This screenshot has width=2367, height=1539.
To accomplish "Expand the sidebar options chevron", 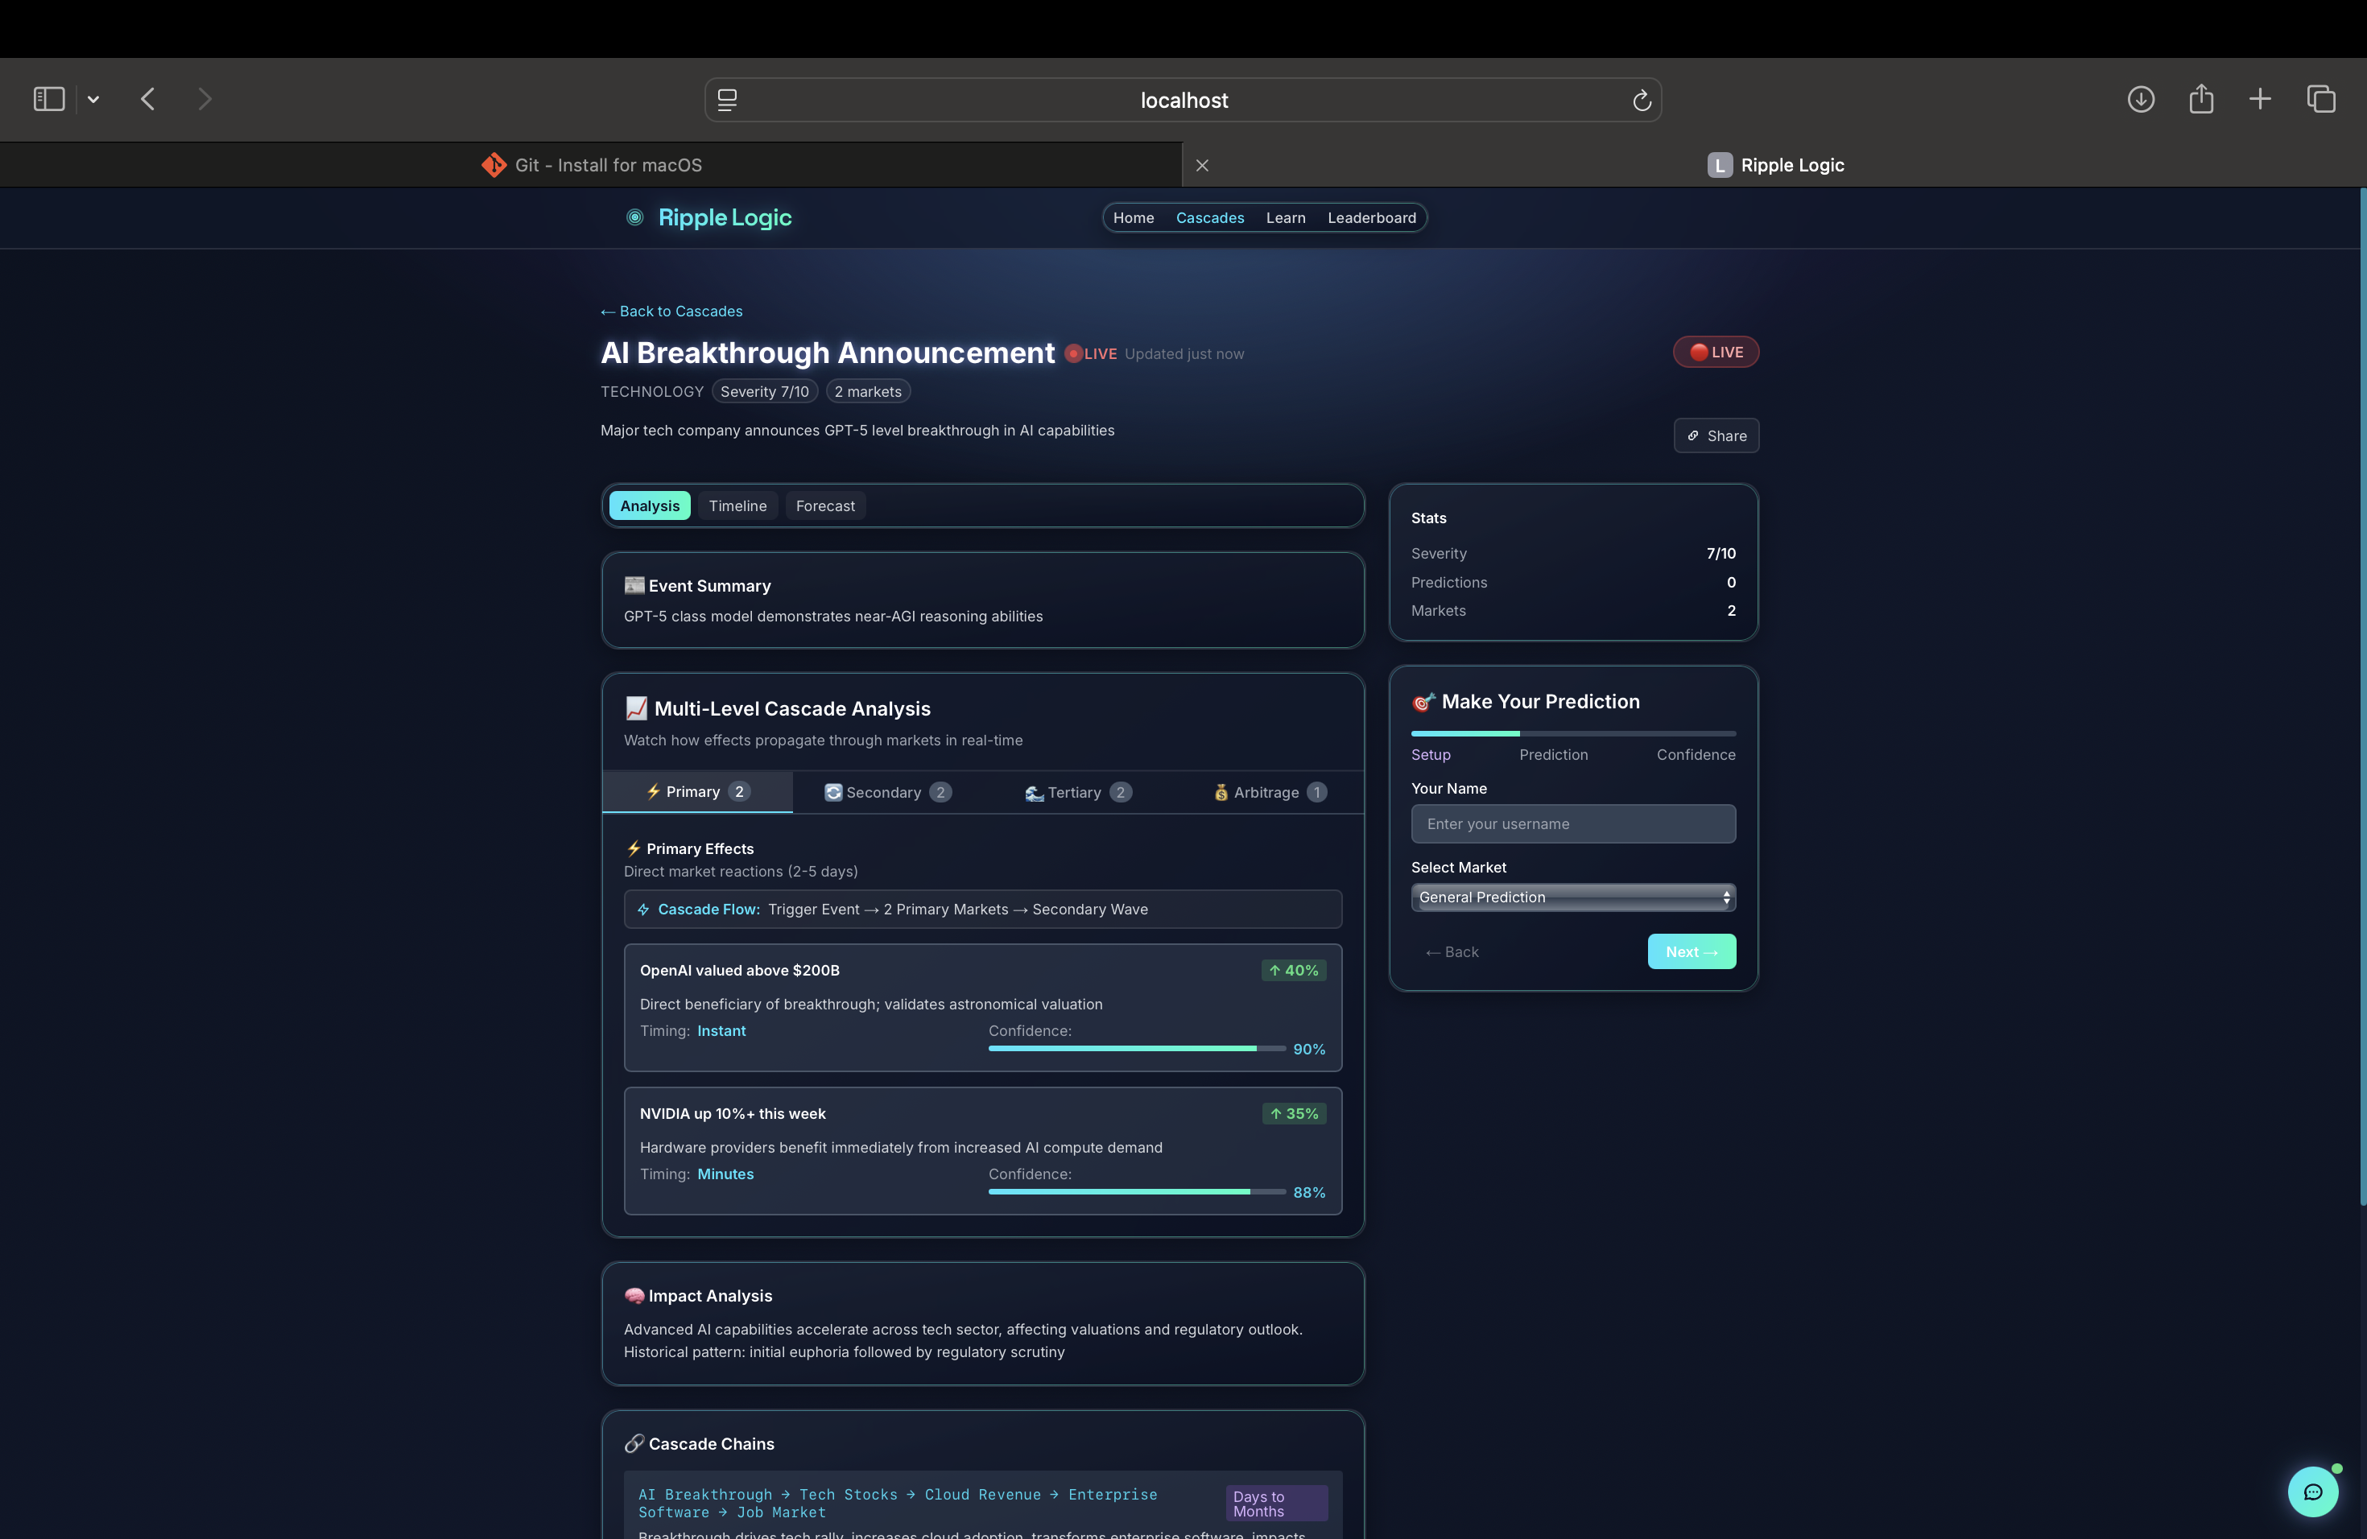I will (x=93, y=100).
